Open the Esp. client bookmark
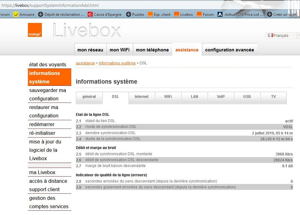 pyautogui.click(x=159, y=14)
